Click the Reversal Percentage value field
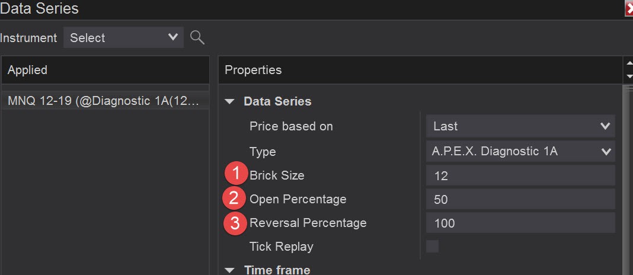Screen dimensions: 633x275 tap(520, 223)
